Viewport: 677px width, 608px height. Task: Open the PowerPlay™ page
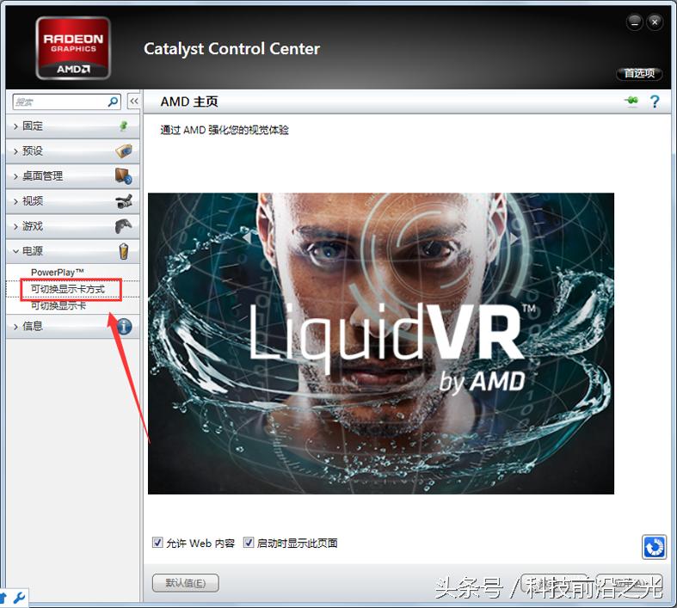[57, 273]
